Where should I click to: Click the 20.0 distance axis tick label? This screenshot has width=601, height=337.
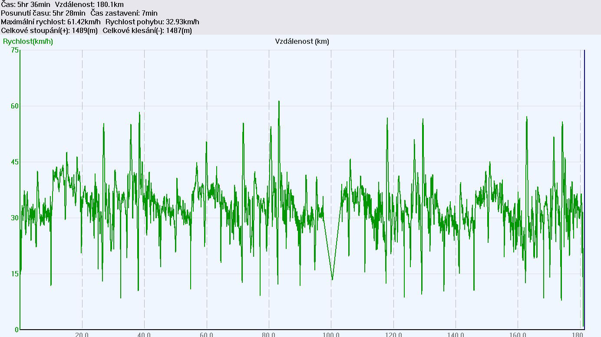point(82,334)
